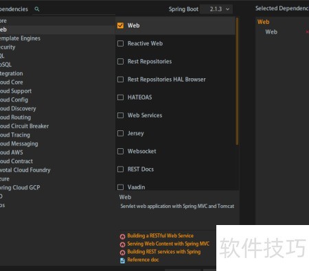Select the Cloud Circuit Breaker category
Image resolution: width=309 pixels, height=271 pixels.
24,126
